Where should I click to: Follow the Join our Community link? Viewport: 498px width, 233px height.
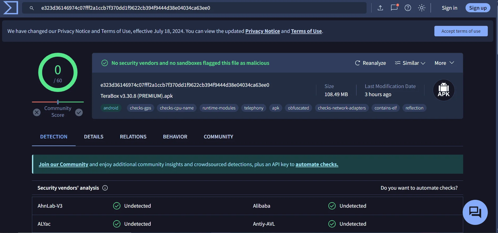click(x=63, y=164)
